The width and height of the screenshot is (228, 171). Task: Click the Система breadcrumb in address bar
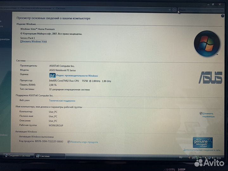point(60,9)
